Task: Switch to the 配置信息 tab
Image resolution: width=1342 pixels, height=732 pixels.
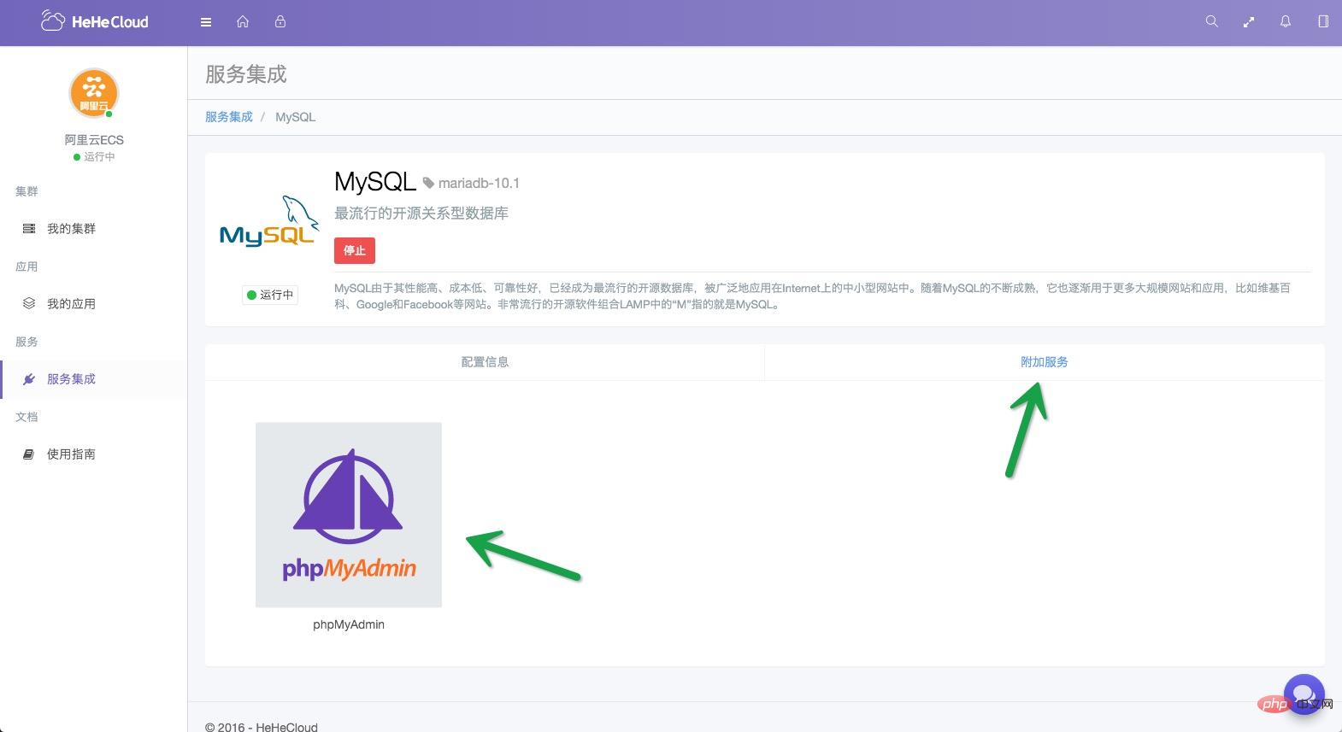Action: click(485, 362)
